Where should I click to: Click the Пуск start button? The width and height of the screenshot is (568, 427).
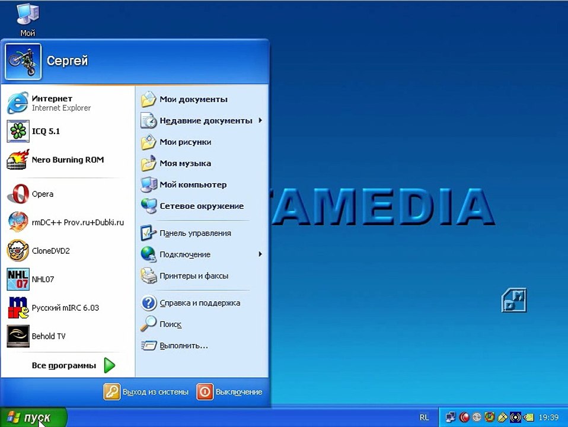pyautogui.click(x=33, y=418)
